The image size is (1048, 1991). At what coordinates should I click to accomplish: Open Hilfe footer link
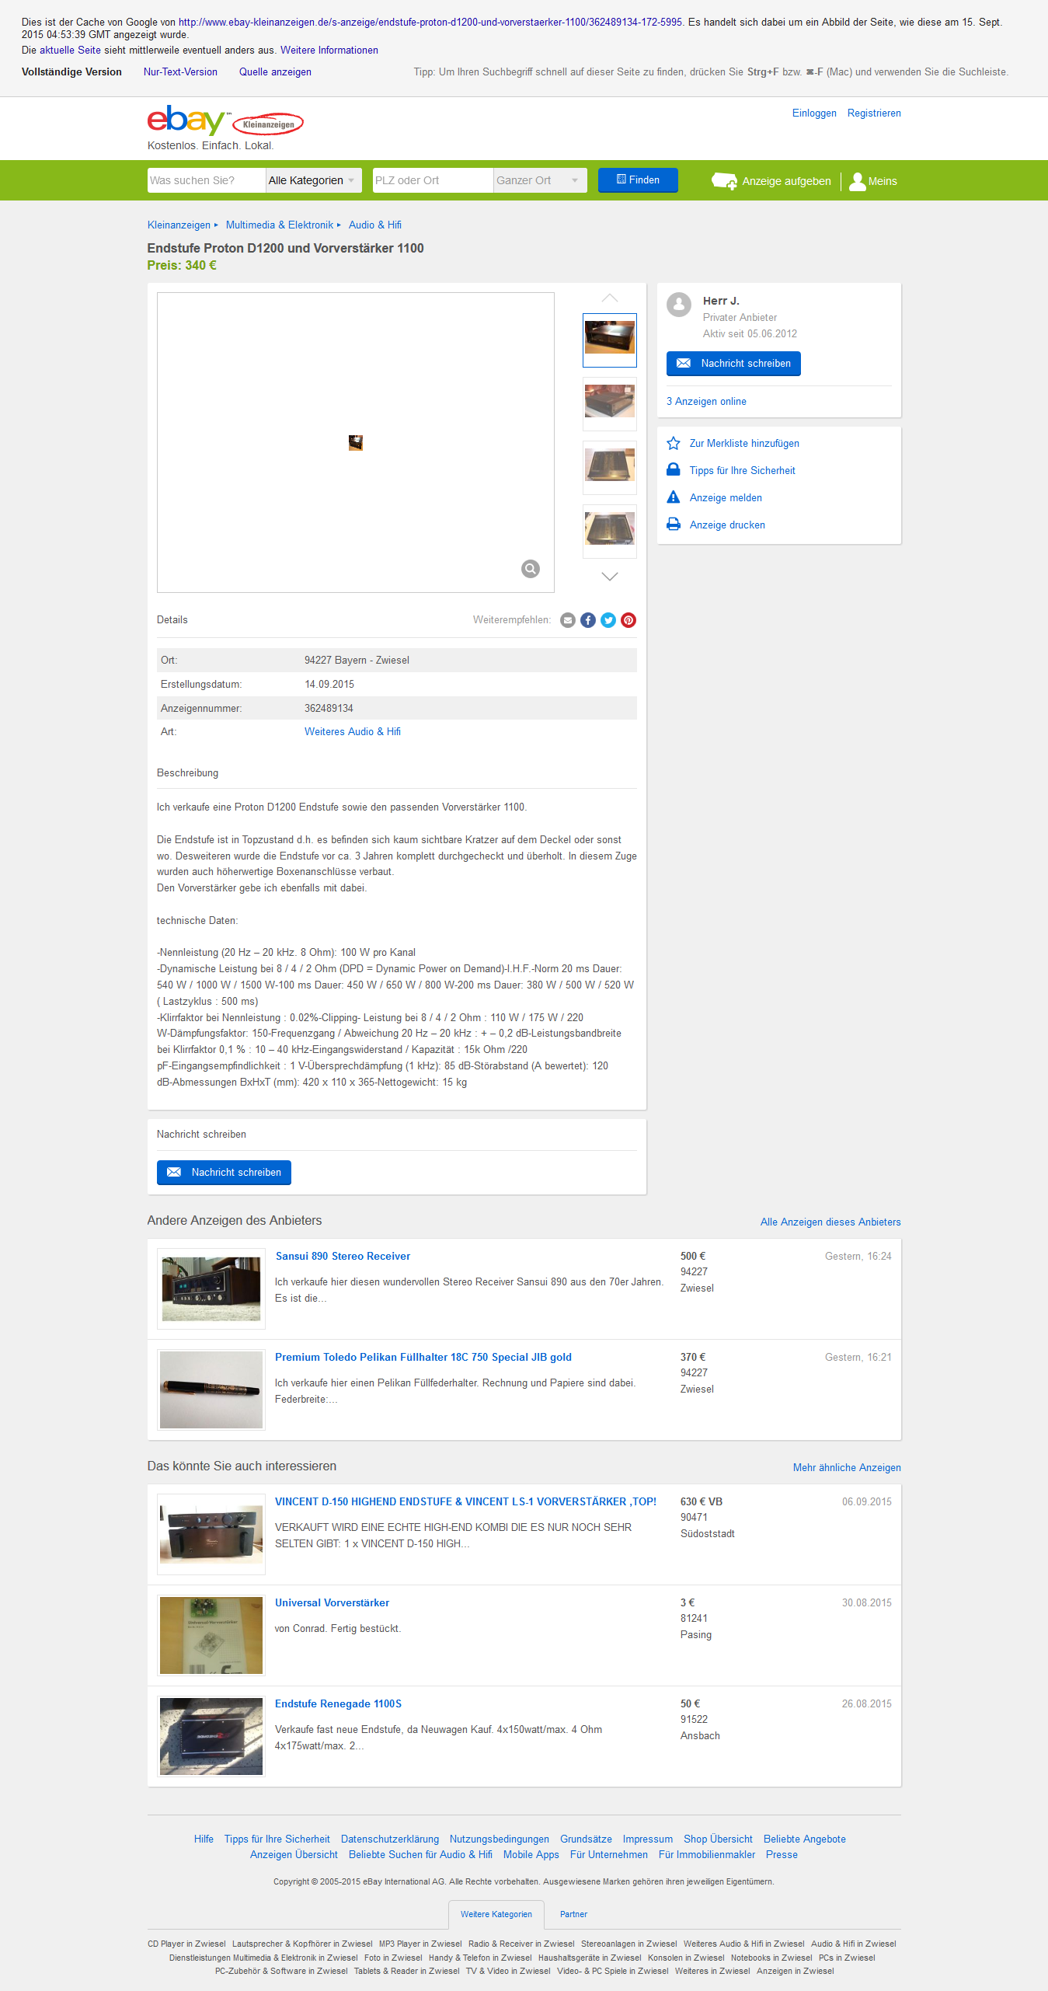pos(204,1839)
